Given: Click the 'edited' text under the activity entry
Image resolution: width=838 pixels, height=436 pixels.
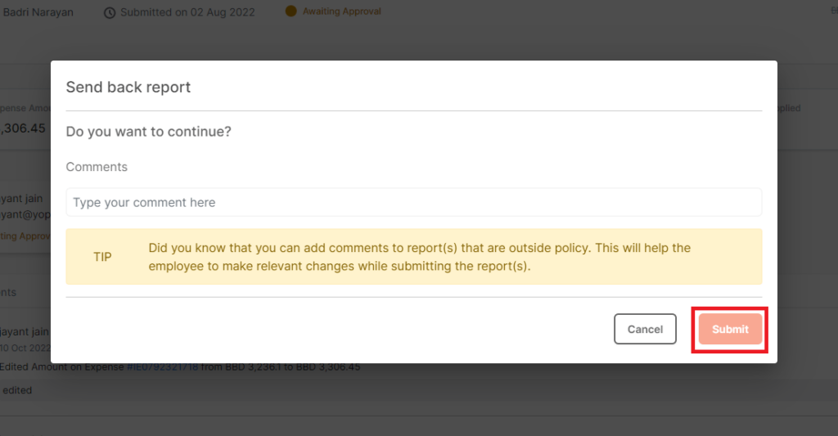Looking at the screenshot, I should (x=17, y=390).
